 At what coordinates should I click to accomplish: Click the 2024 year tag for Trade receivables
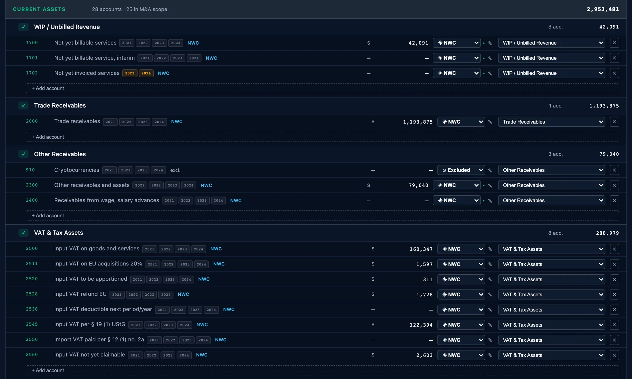(x=159, y=122)
